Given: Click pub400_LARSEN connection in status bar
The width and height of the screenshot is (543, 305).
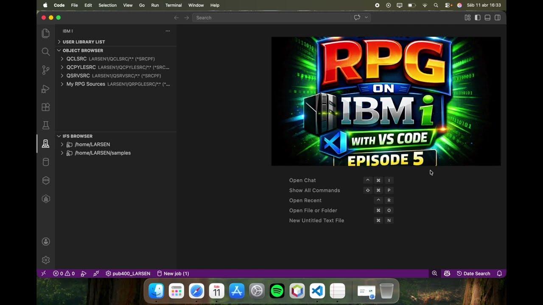Looking at the screenshot, I should (128, 274).
